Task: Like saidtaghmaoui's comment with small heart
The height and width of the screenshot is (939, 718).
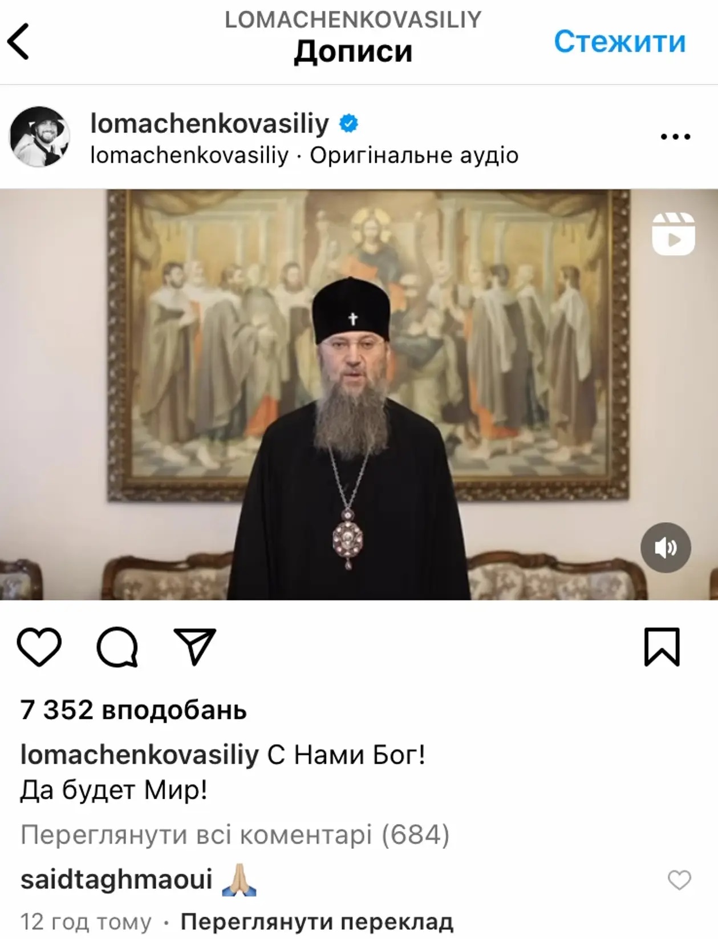Action: (x=679, y=880)
